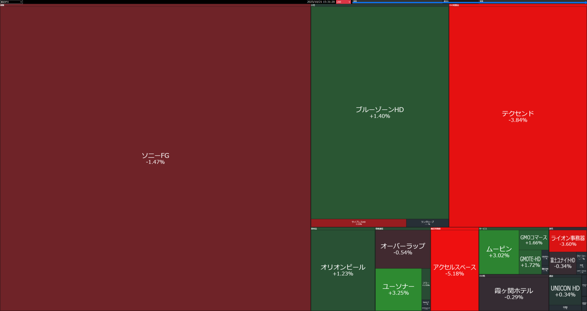Click the フラー small green tile
587x311 pixels.
(x=426, y=284)
